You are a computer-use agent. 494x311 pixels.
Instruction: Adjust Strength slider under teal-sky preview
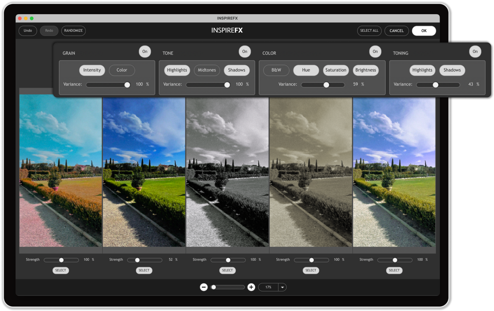coord(61,260)
